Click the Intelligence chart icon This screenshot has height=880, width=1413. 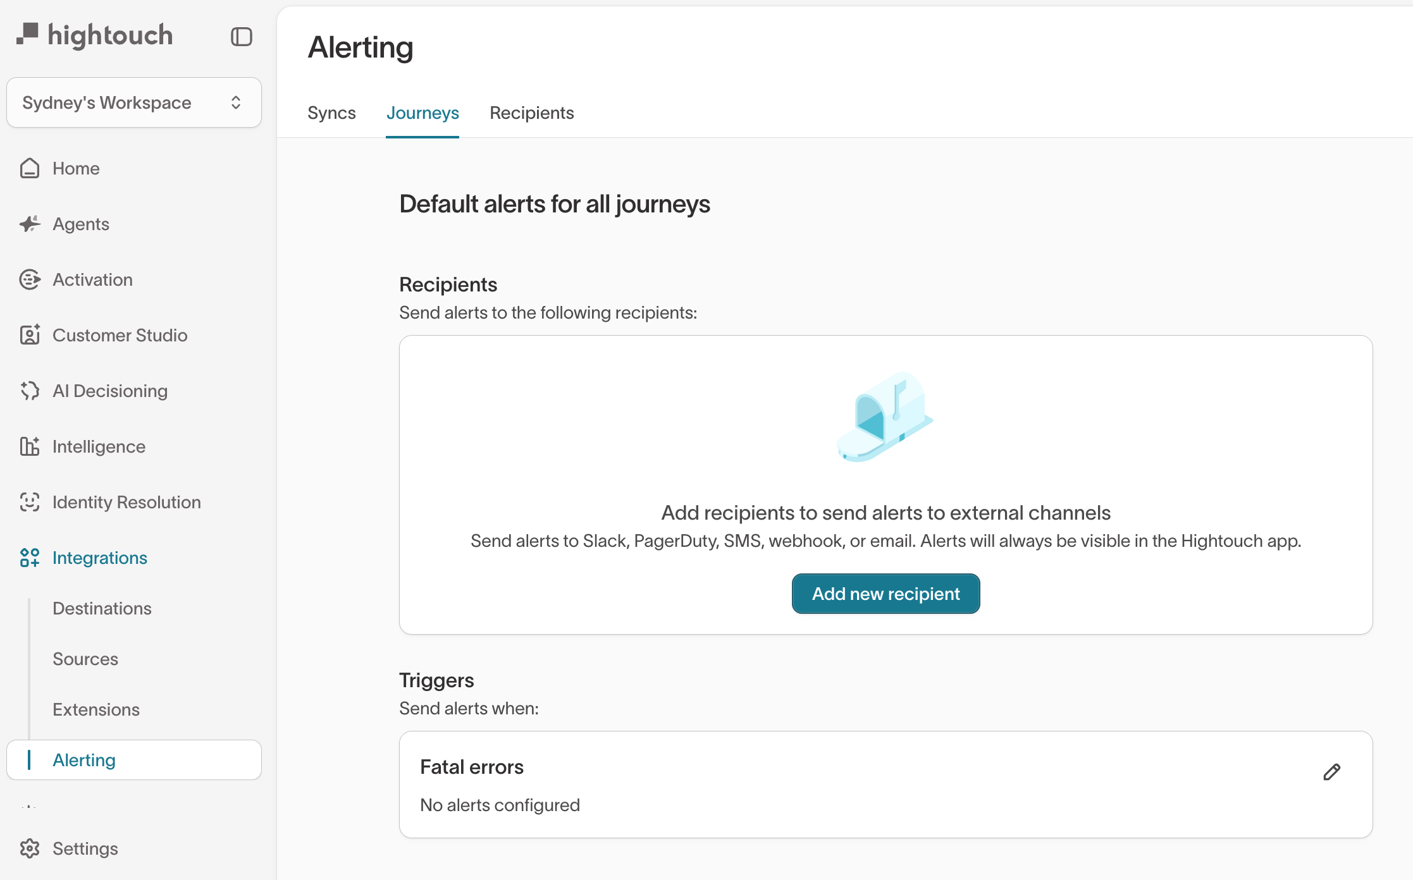[29, 446]
